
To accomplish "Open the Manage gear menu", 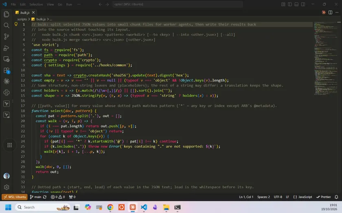I will coord(7,187).
